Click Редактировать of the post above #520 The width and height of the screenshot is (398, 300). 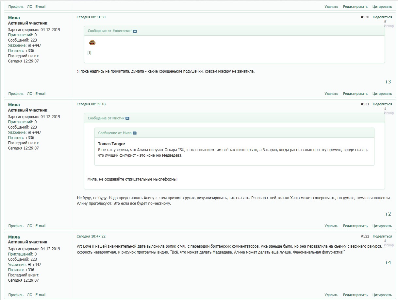click(x=355, y=7)
